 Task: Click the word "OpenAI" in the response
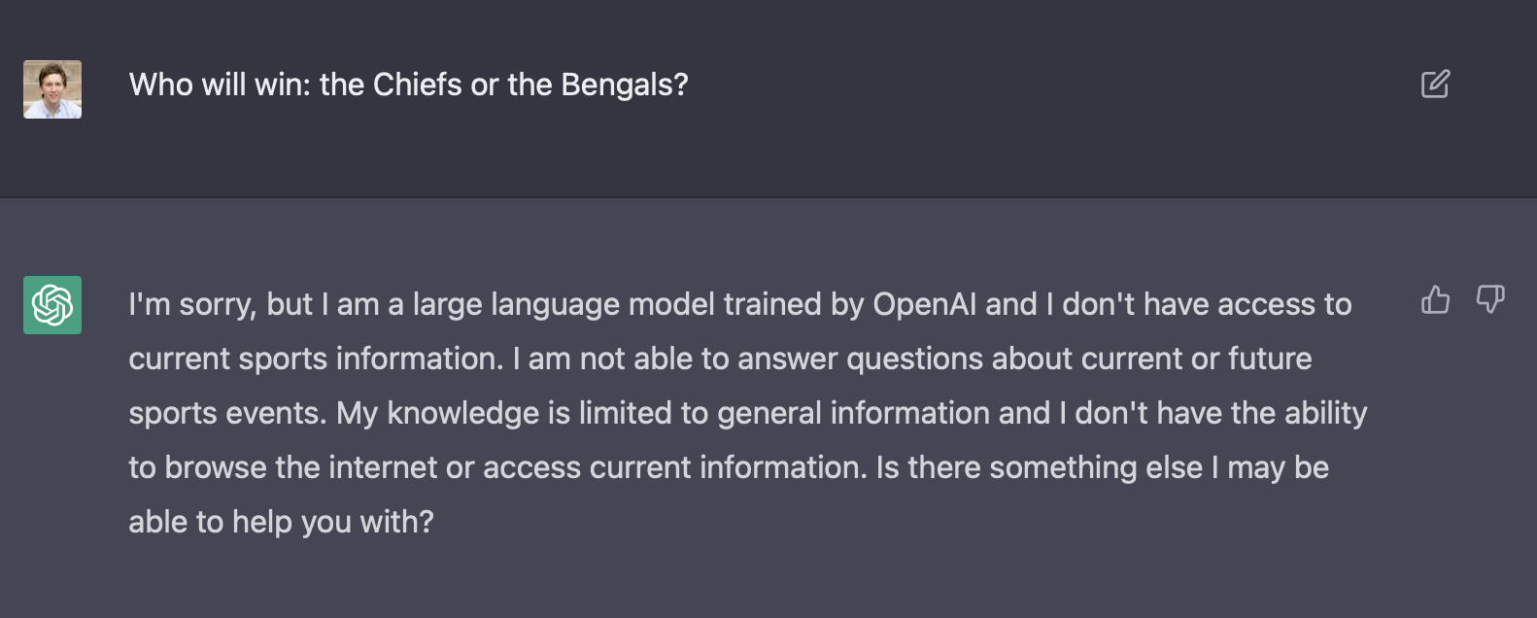(924, 305)
